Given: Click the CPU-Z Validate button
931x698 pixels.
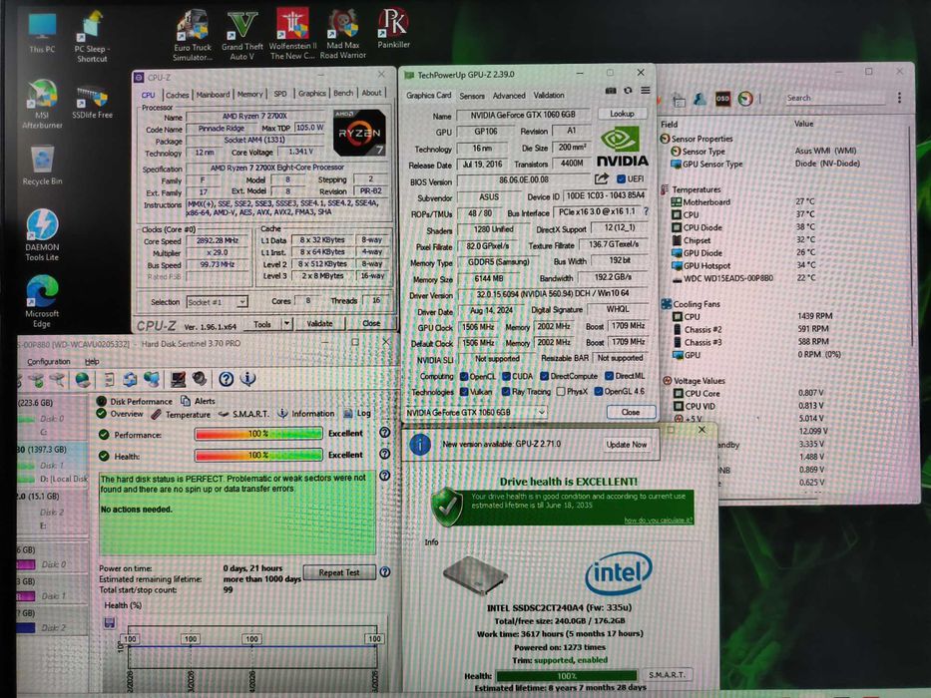Looking at the screenshot, I should (x=319, y=323).
